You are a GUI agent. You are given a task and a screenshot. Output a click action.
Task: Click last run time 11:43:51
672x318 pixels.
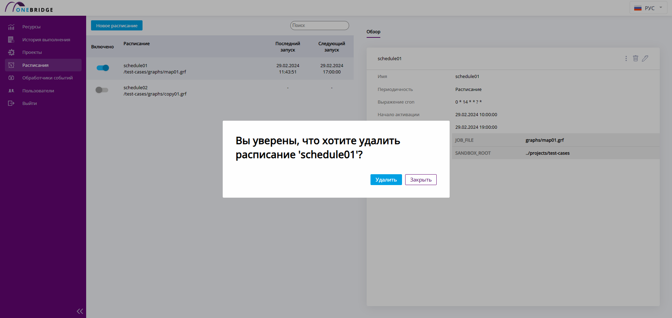tap(288, 72)
